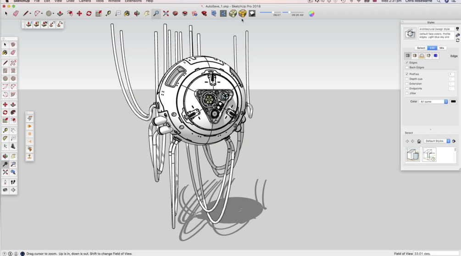Viewport: 461px width, 256px height.
Task: Select the Polygon tool
Action: pyautogui.click(x=13, y=79)
